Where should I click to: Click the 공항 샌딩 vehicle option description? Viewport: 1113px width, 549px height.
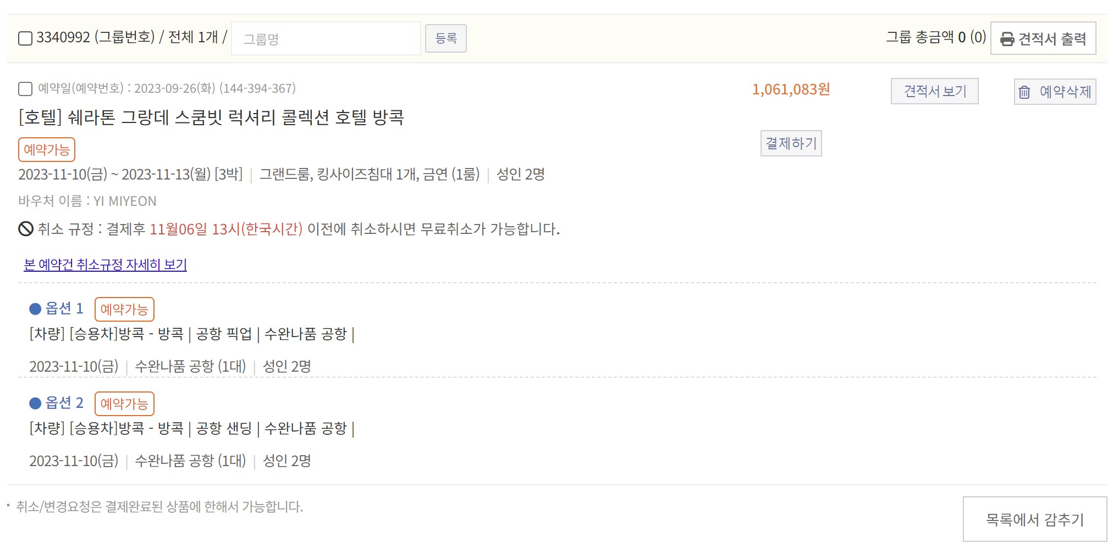[x=192, y=428]
